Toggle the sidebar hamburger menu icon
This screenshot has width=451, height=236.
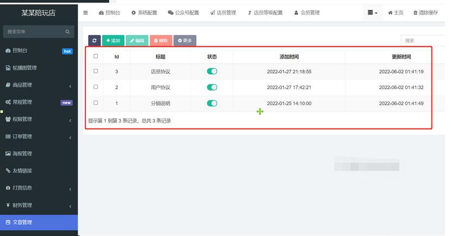coord(85,12)
